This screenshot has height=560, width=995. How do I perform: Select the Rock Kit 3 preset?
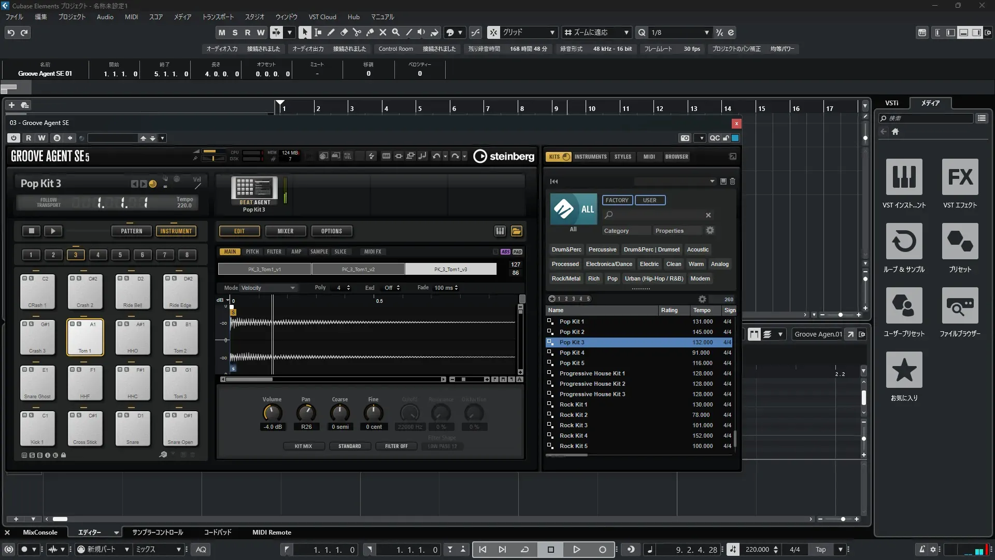(573, 425)
